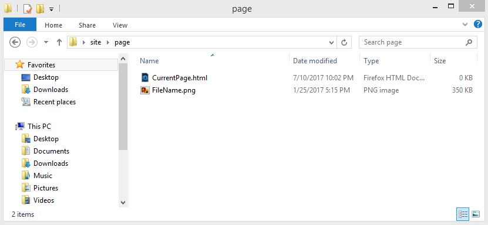
Task: Customize Quick Access Toolbar dropdown
Action: point(51,9)
